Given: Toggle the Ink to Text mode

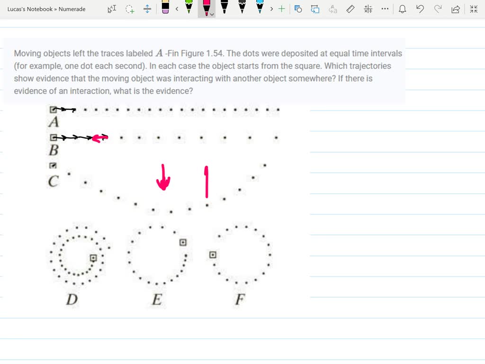Looking at the screenshot, I should [333, 9].
